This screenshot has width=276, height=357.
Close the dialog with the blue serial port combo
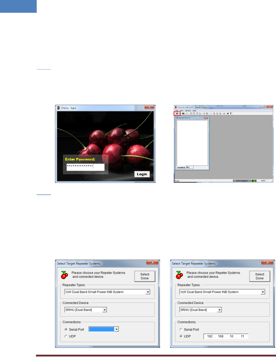tap(153, 262)
